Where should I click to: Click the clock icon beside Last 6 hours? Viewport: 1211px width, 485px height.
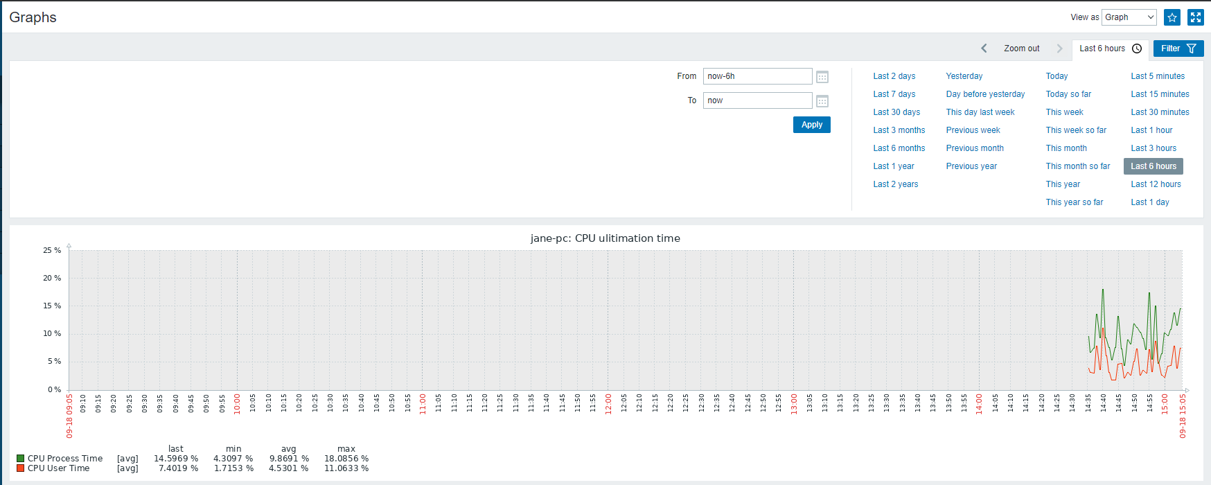[1137, 48]
